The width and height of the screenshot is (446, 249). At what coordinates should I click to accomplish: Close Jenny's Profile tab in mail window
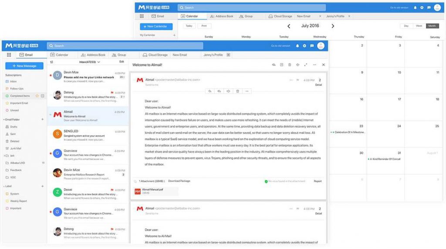click(x=228, y=55)
